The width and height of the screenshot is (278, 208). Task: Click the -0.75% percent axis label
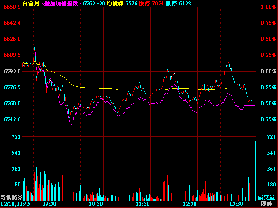pyautogui.click(x=268, y=120)
